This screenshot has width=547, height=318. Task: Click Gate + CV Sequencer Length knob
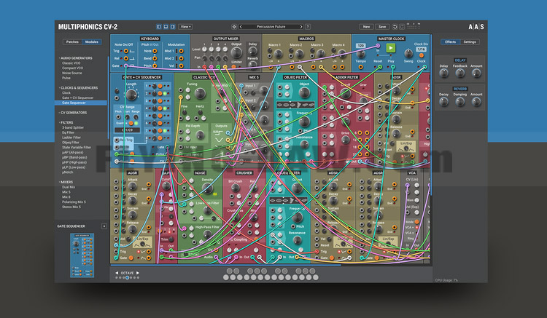131,95
